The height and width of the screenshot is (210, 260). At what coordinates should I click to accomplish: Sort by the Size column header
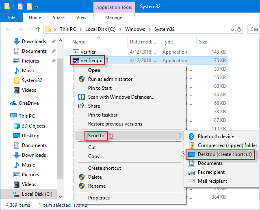(x=212, y=42)
